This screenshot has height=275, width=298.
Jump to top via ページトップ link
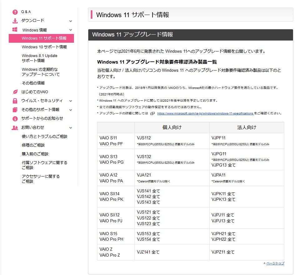(275, 263)
